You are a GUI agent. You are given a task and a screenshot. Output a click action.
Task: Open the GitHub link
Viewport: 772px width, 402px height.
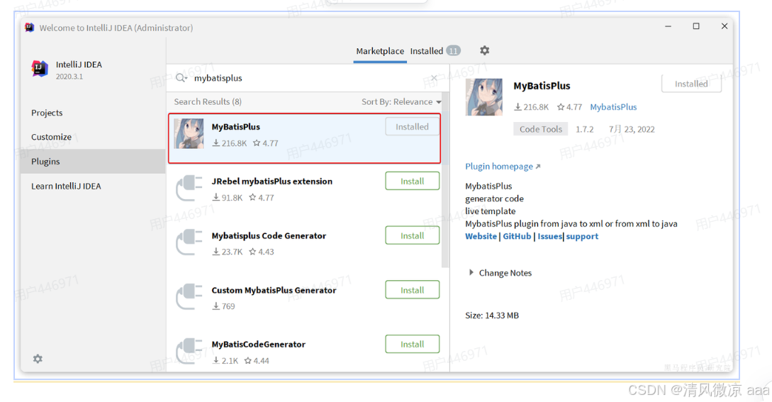(517, 237)
